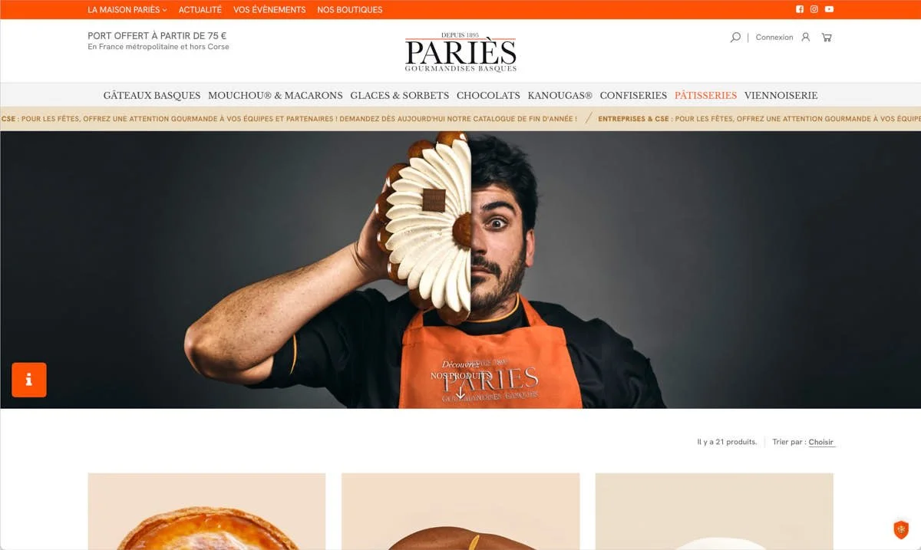The image size is (921, 550).
Task: Open the Trier par Choisir dropdown
Action: click(x=821, y=442)
